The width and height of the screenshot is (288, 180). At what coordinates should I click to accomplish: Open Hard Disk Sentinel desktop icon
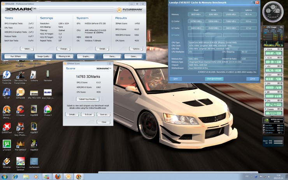coord(20,161)
